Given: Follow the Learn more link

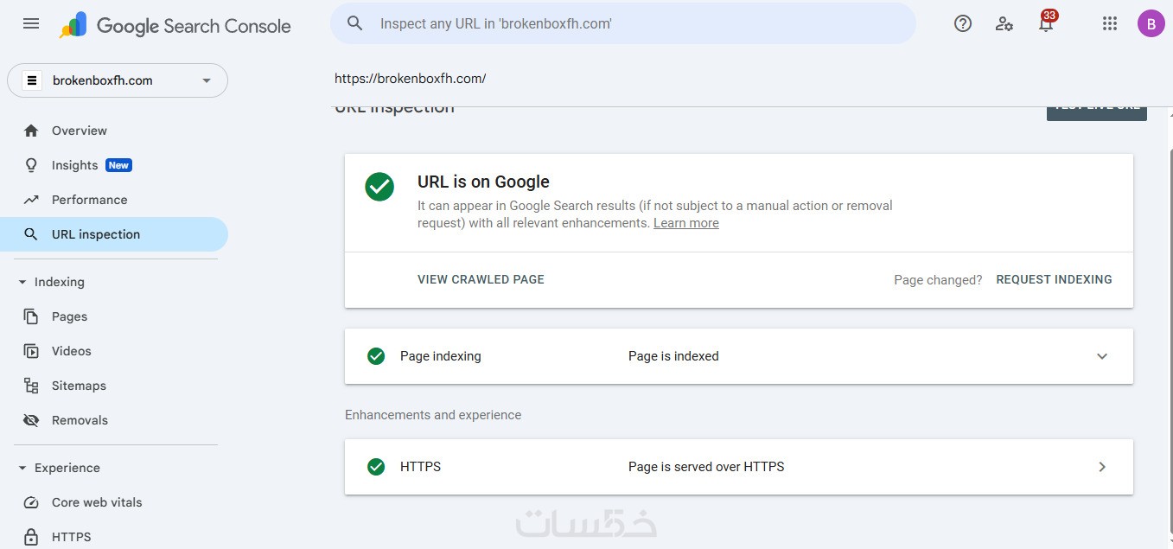Looking at the screenshot, I should (685, 223).
